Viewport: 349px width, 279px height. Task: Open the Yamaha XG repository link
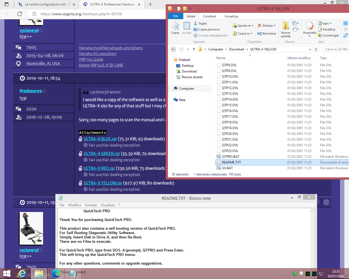(98, 54)
